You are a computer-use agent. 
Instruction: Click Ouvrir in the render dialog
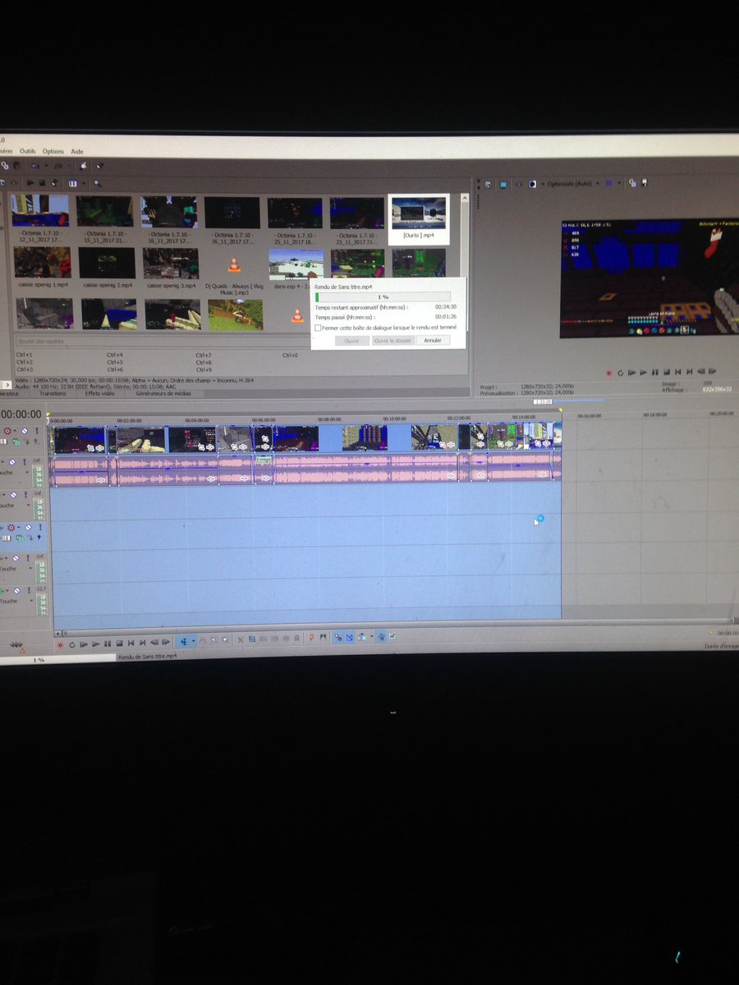point(351,340)
